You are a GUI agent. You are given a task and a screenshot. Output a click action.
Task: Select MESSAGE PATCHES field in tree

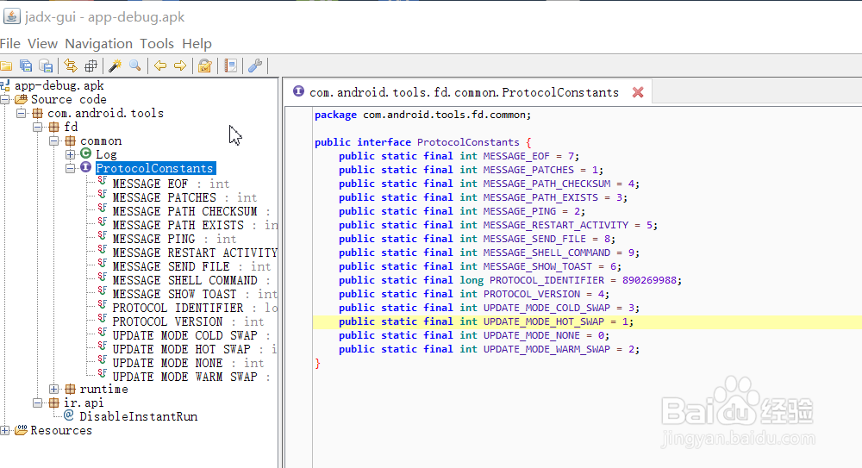pos(184,197)
